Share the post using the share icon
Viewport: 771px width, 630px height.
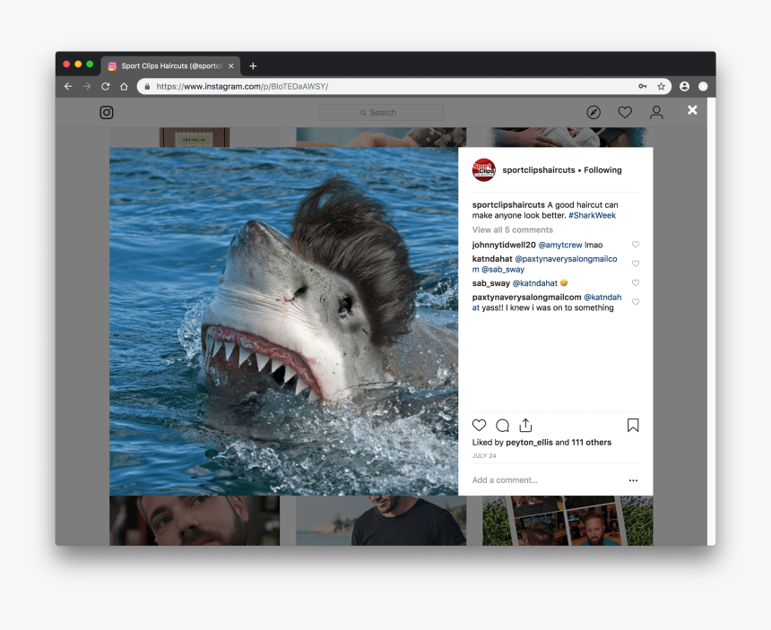point(526,426)
